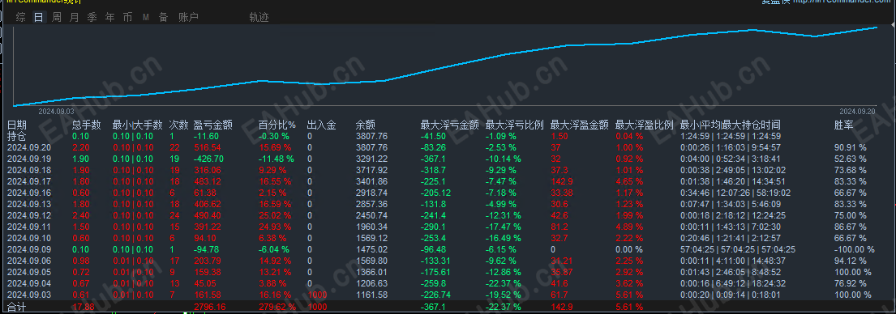Click the 最大浮盈金额 column header
Viewport: 896px width, 314px height.
tap(580, 125)
